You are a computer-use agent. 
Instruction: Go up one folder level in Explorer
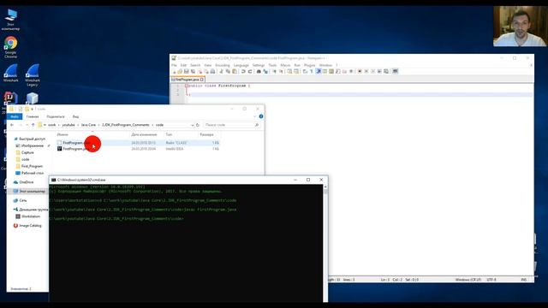(33, 125)
